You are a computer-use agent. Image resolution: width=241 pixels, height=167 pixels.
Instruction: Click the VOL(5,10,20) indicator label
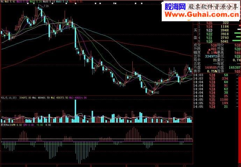coord(9,98)
